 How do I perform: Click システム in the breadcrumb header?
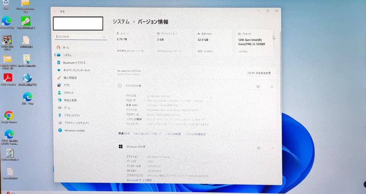[x=121, y=22]
